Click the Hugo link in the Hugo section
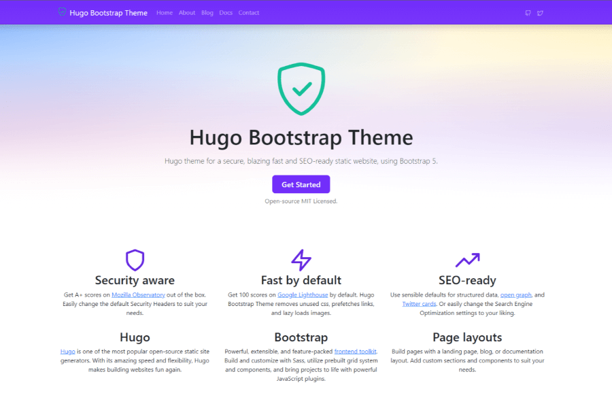Screen dimensions: 612x408 [67, 352]
